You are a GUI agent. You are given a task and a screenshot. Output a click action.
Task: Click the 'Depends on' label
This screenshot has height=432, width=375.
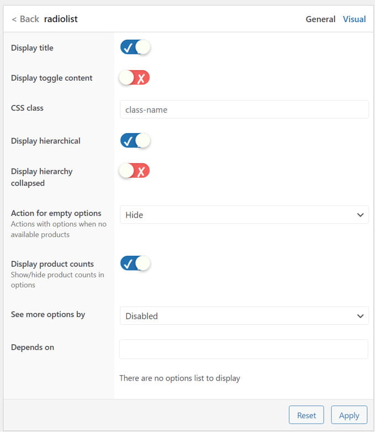[33, 347]
